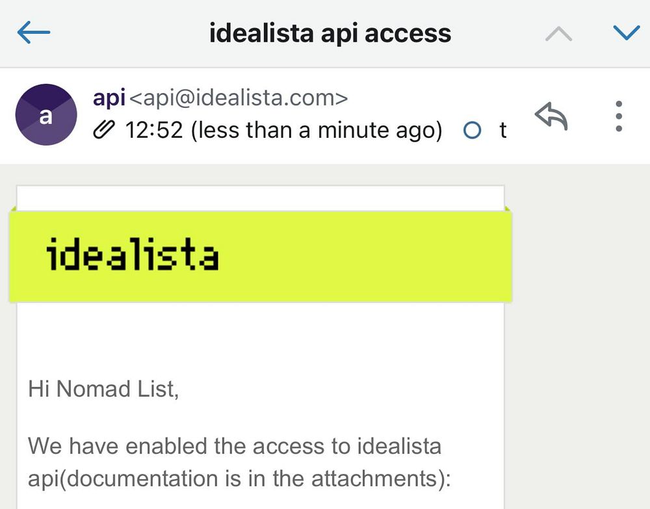The width and height of the screenshot is (650, 509).
Task: Go to next email with down chevron
Action: click(627, 33)
